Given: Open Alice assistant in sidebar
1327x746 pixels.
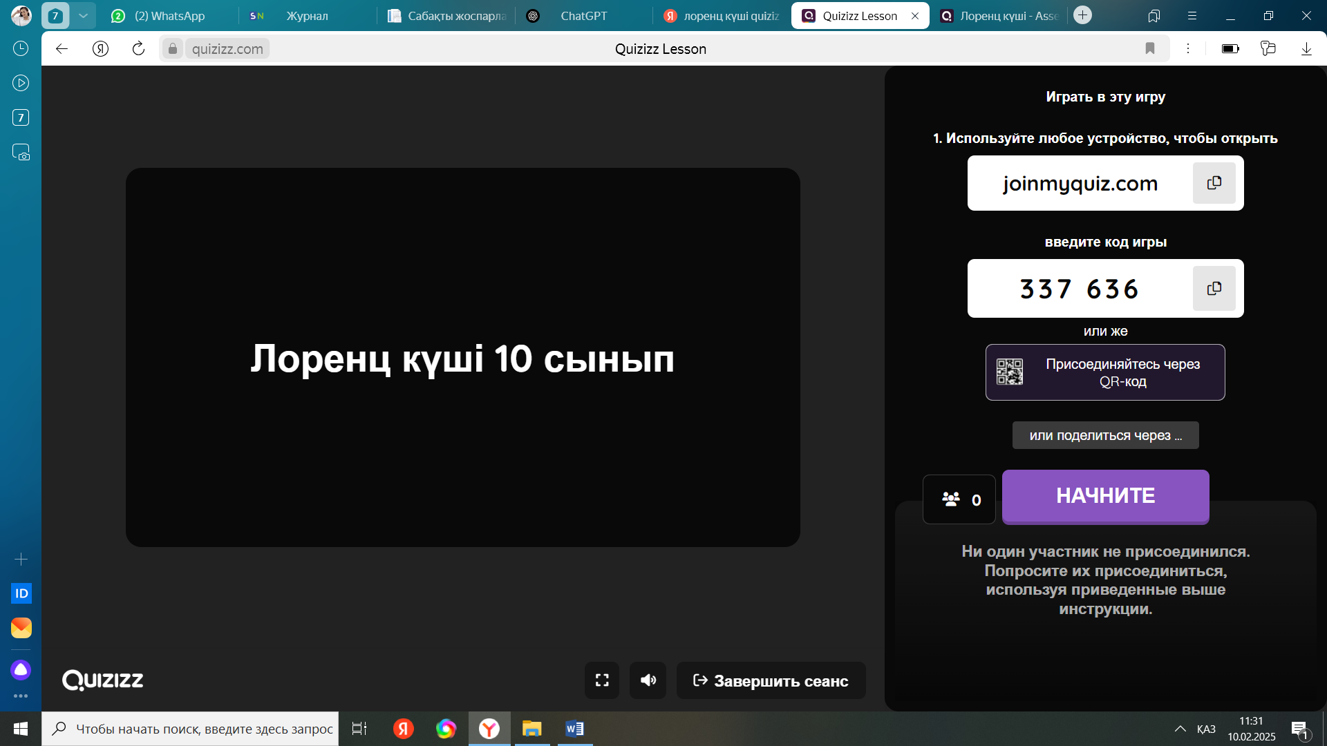Looking at the screenshot, I should point(21,669).
